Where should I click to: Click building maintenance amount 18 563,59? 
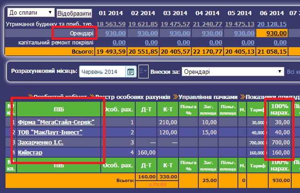coord(111,24)
